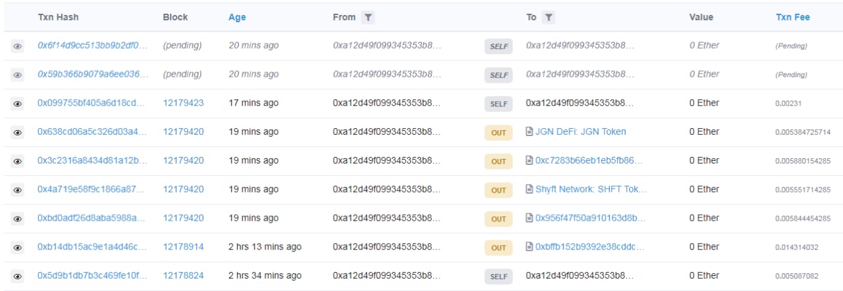The height and width of the screenshot is (291, 843).
Task: Click the eye icon for transaction 0xbd0adf26d8aba5988a
Action: point(18,219)
